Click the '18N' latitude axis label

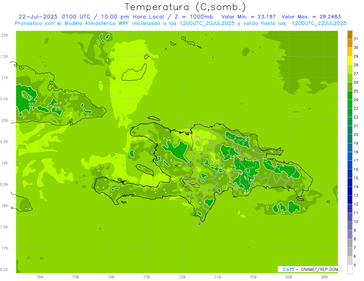tap(5, 206)
